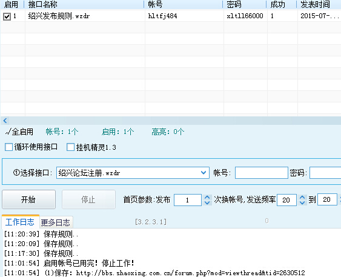Image resolution: width=341 pixels, height=277 pixels.
Task: Sort by the 启用 column header
Action: point(12,4)
